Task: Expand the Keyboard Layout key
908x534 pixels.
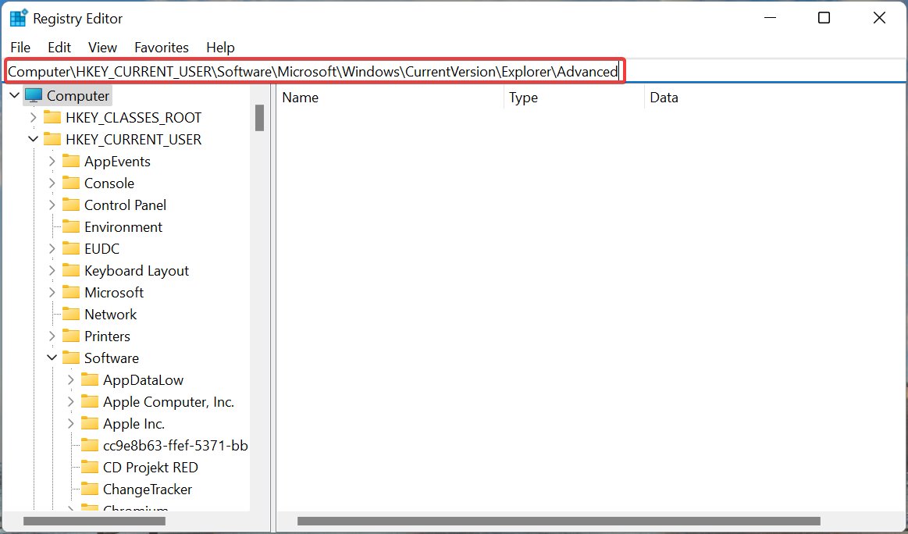Action: [52, 270]
